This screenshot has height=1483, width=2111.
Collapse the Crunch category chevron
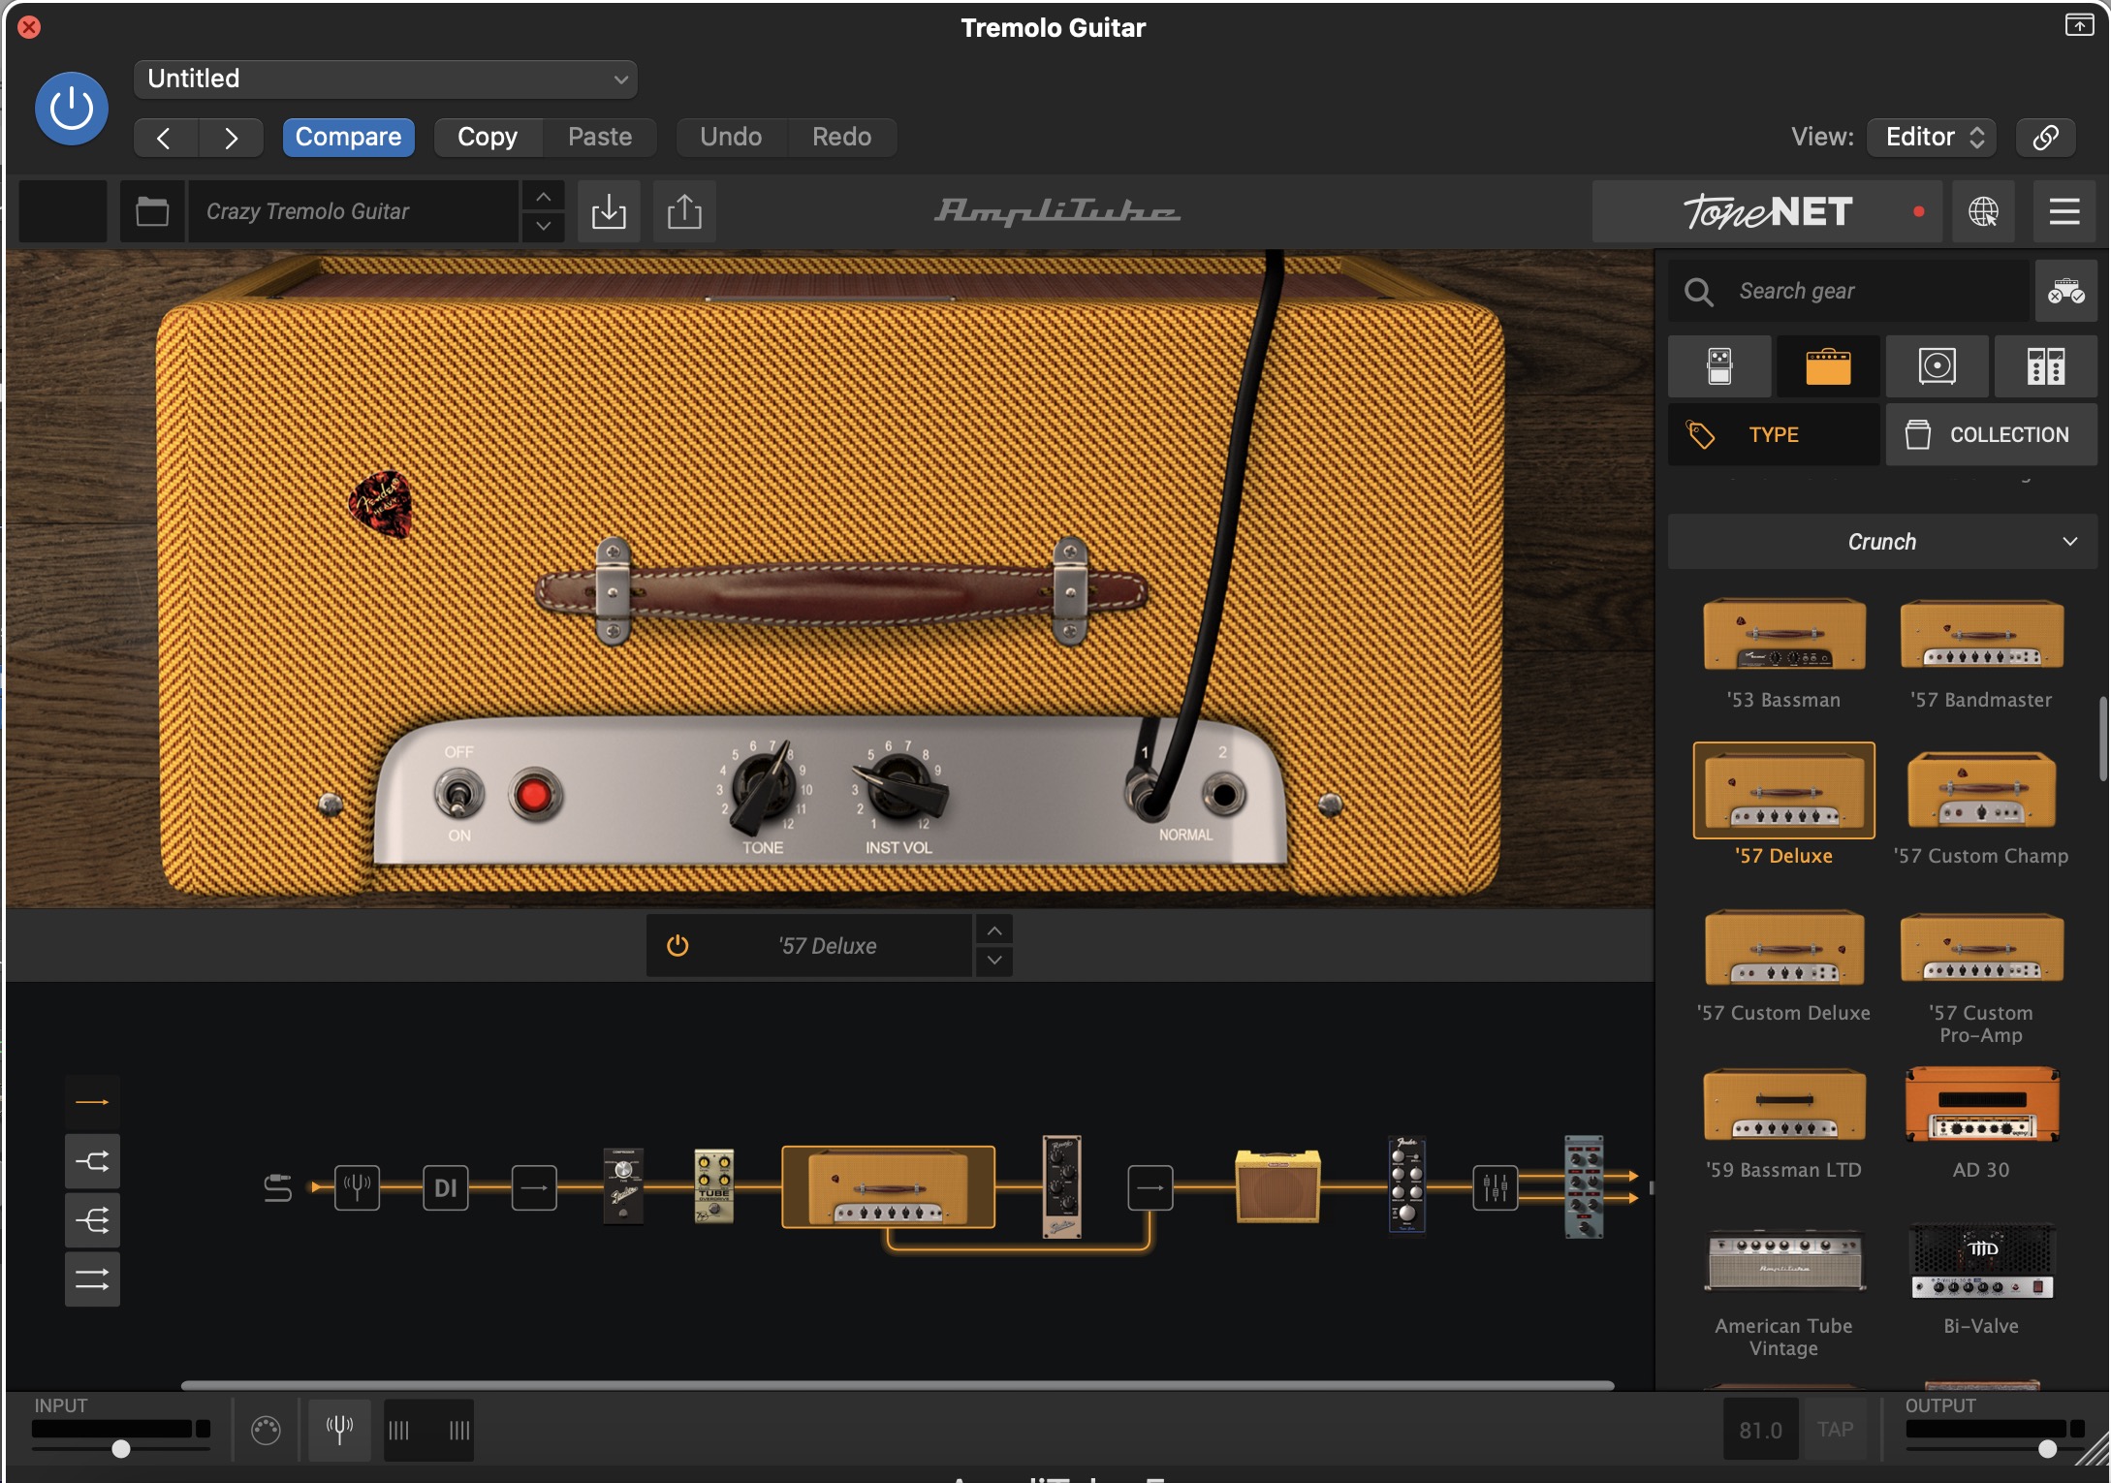2070,541
